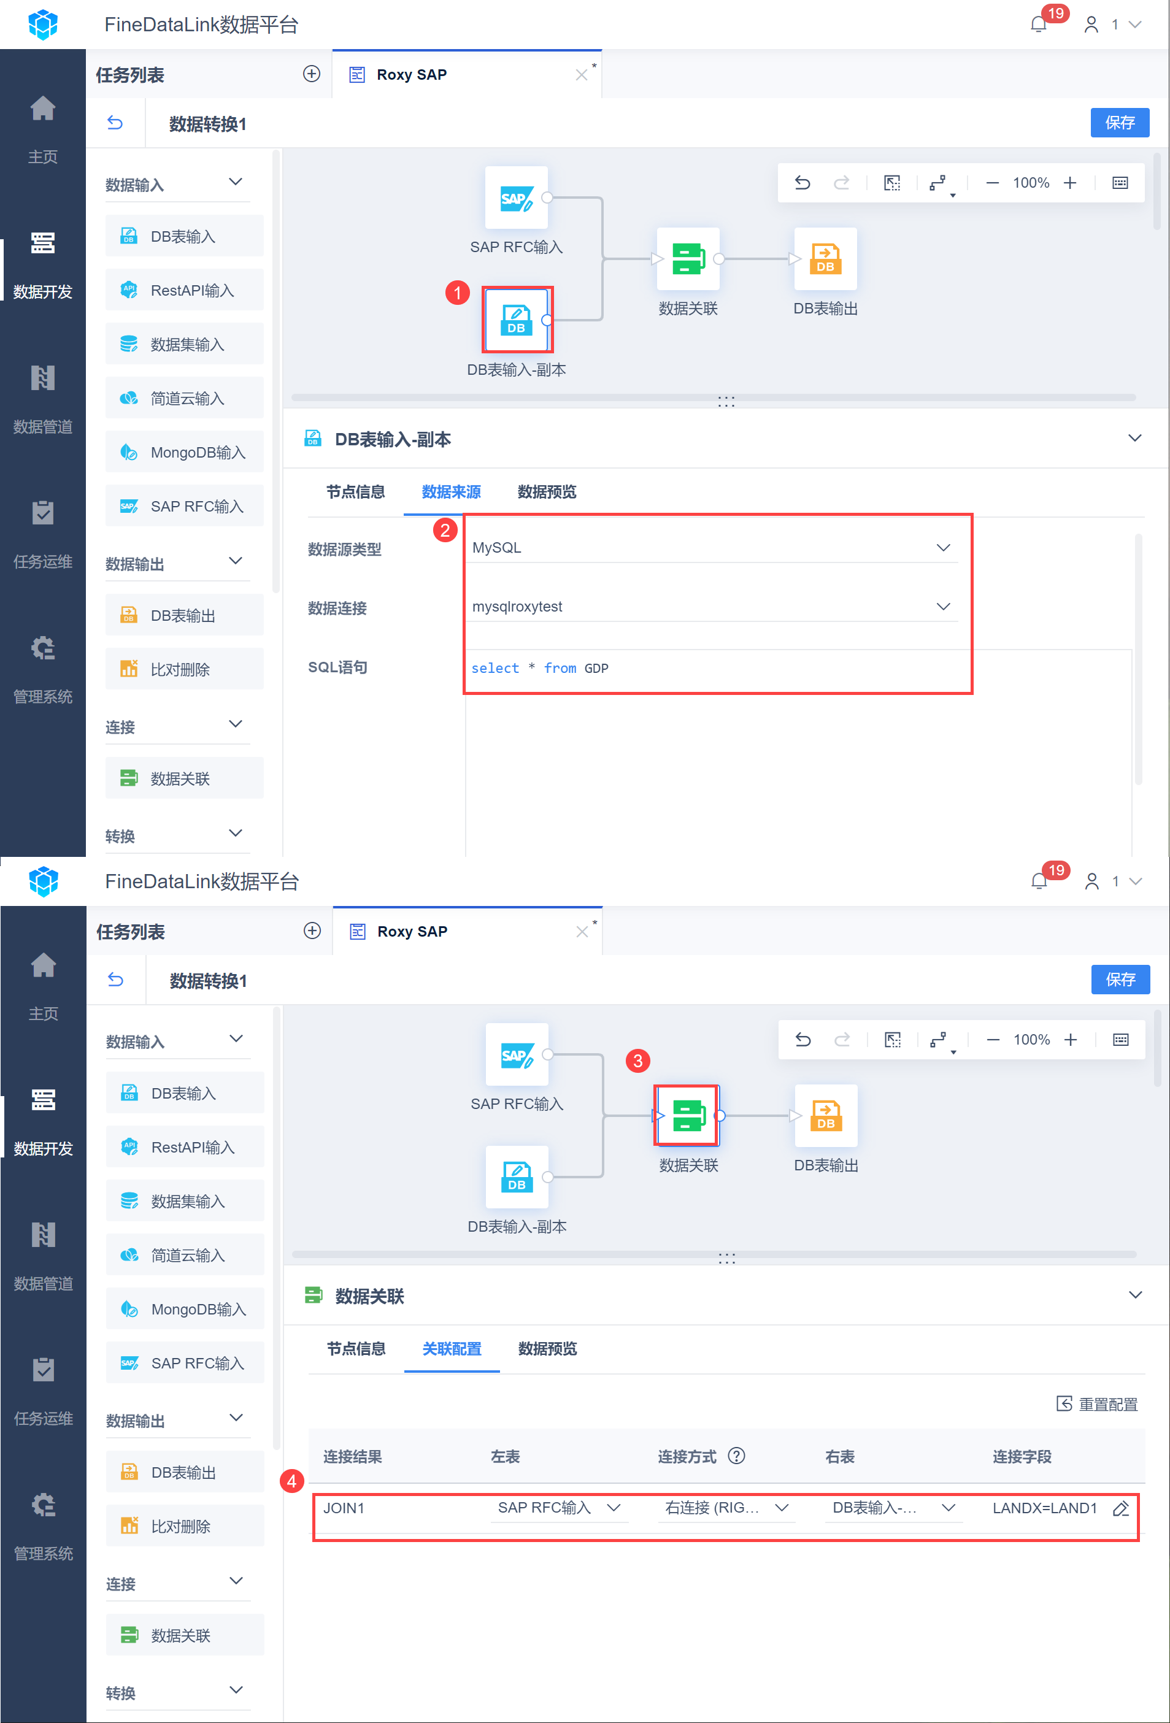The width and height of the screenshot is (1170, 1723).
Task: Click user avatar icon in the upper screenshot
Action: coord(1091,25)
